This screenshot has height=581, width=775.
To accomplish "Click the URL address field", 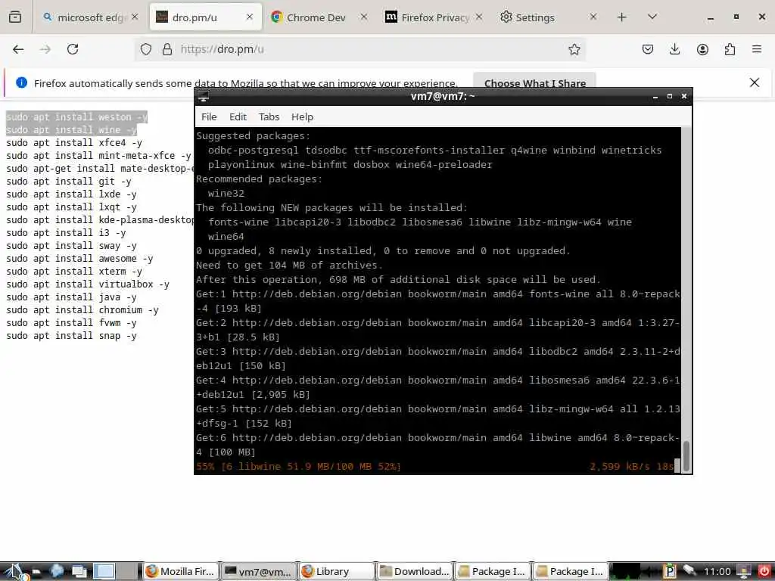I will [361, 49].
